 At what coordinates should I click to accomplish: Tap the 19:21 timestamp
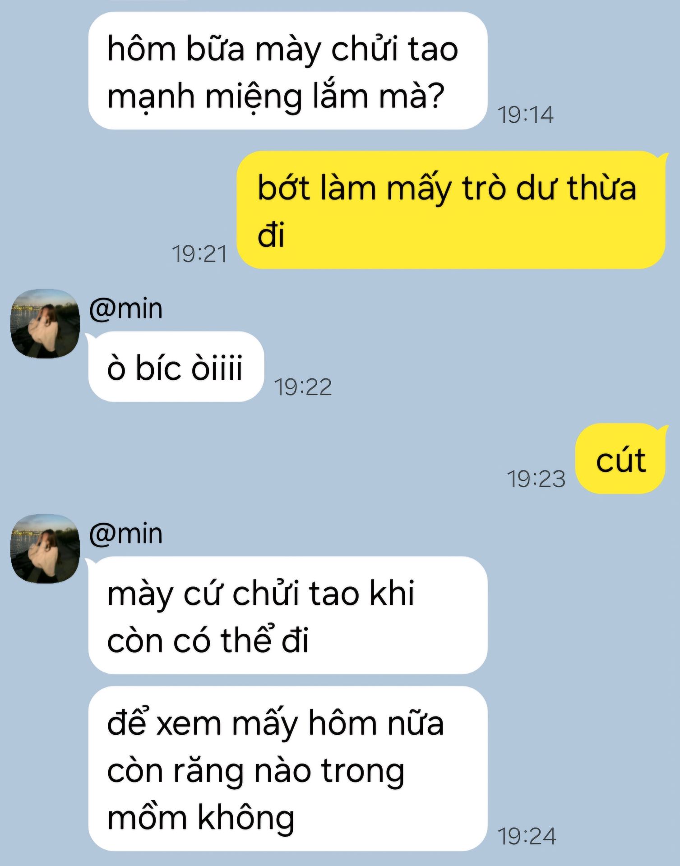point(199,254)
